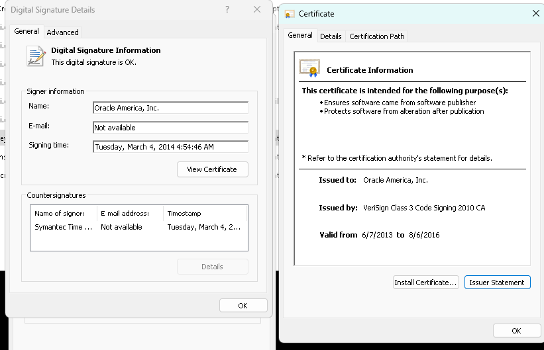Click 'This digital signature is OK.' text

pos(93,62)
